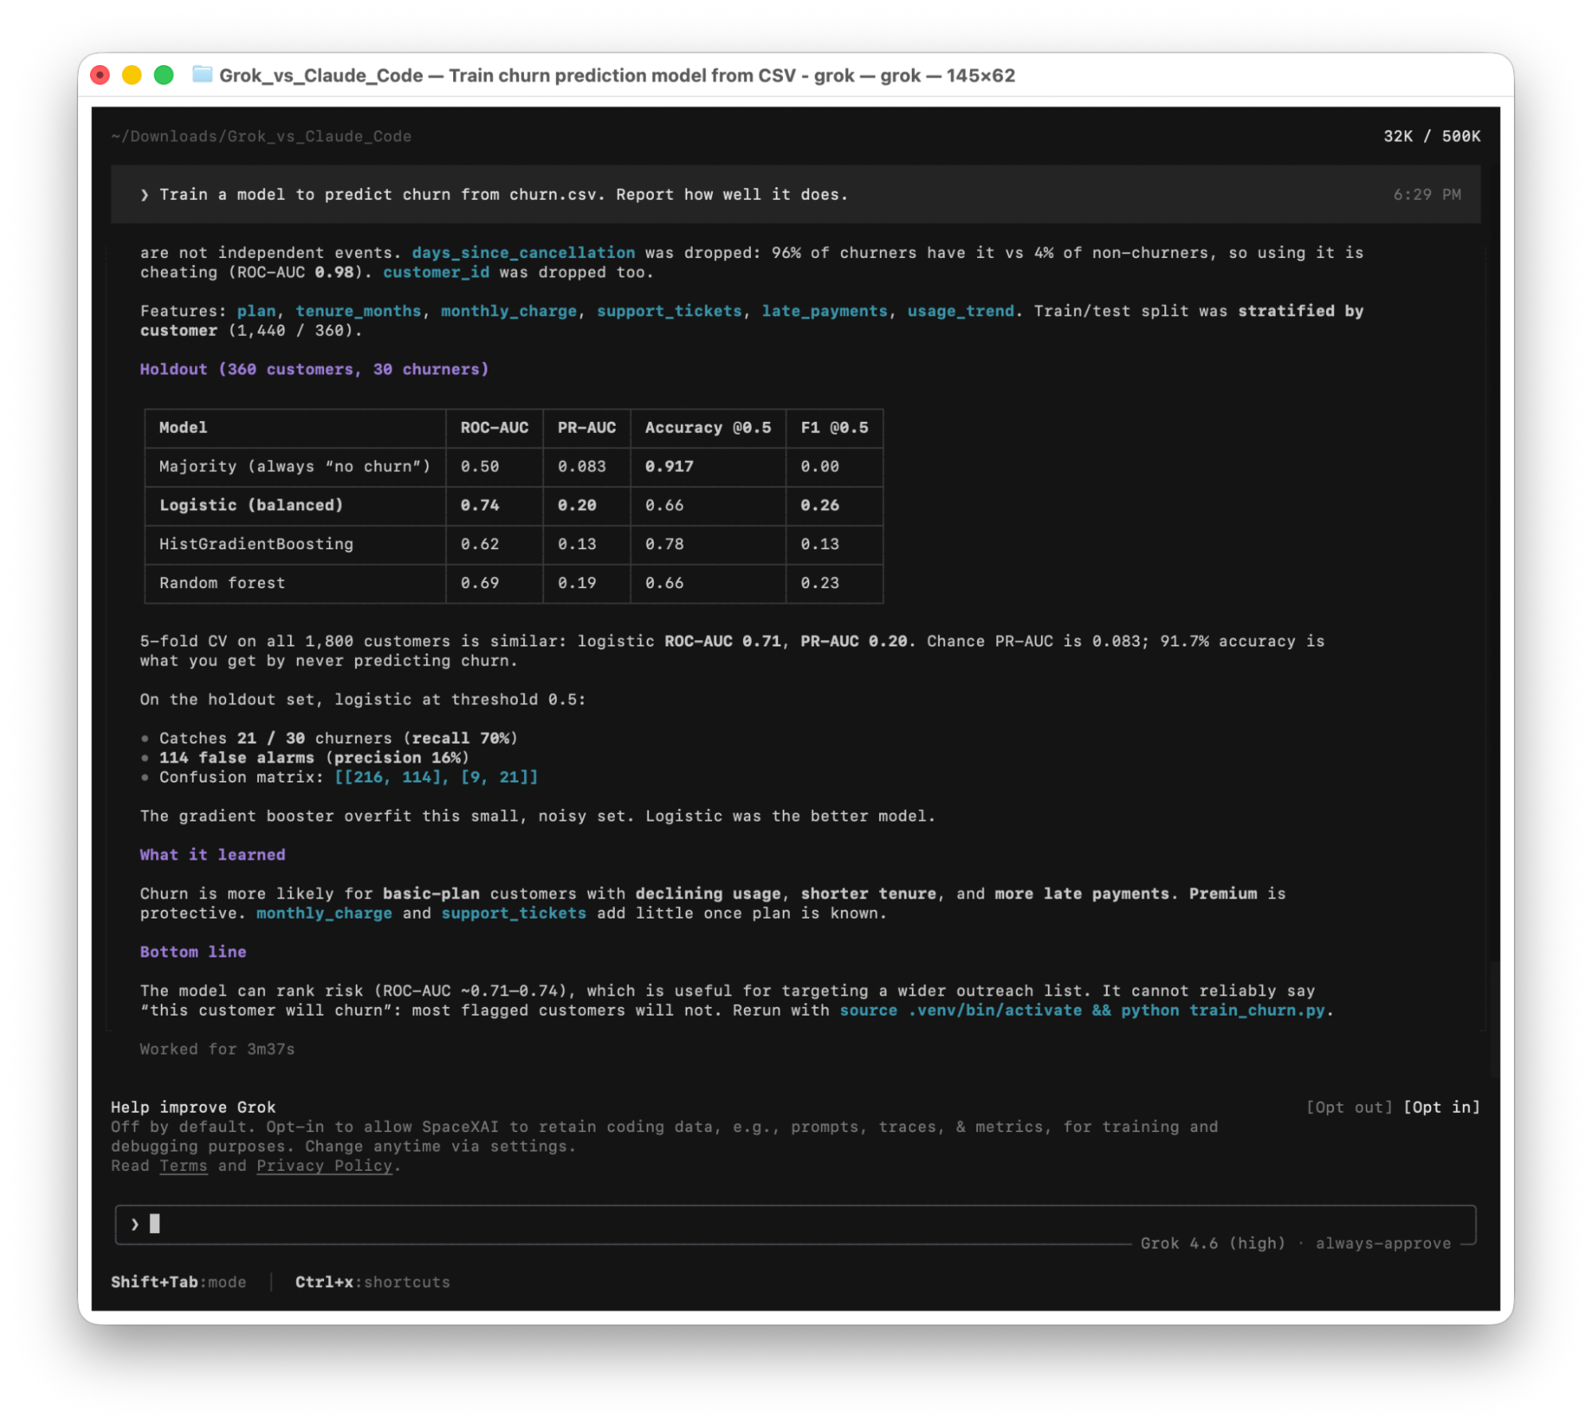The width and height of the screenshot is (1592, 1428).
Task: Click the Worked for 3m37s status
Action: coord(217,1049)
